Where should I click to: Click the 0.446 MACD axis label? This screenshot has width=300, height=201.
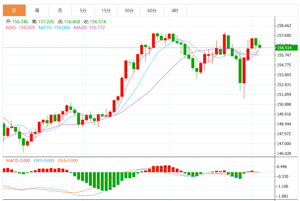282,167
